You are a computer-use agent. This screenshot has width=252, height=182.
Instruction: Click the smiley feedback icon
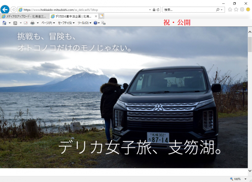tap(248, 10)
